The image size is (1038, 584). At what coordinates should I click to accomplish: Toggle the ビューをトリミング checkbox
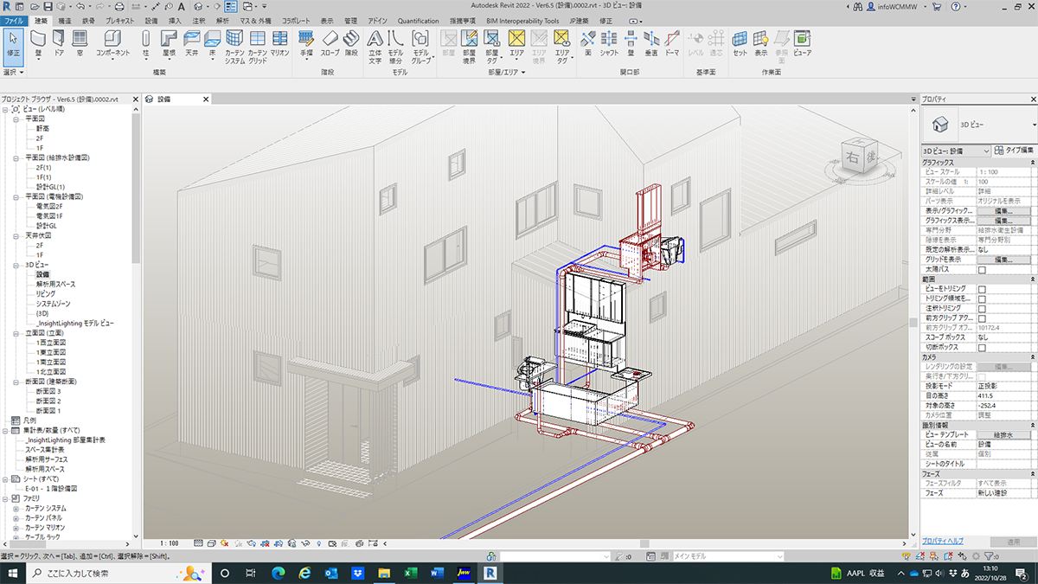[981, 289]
